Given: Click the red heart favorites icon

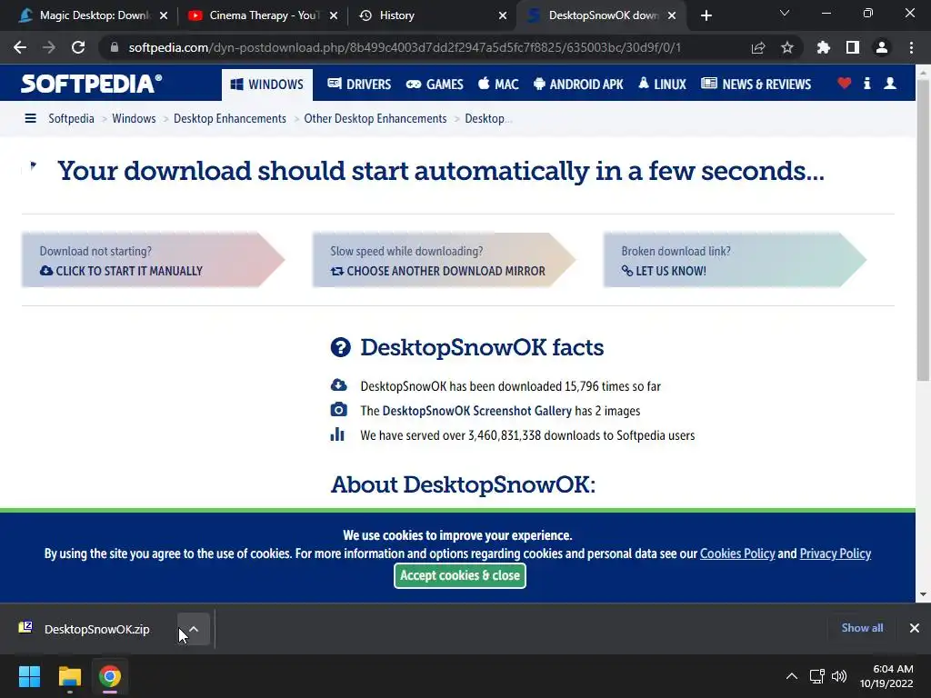Looking at the screenshot, I should pos(845,84).
